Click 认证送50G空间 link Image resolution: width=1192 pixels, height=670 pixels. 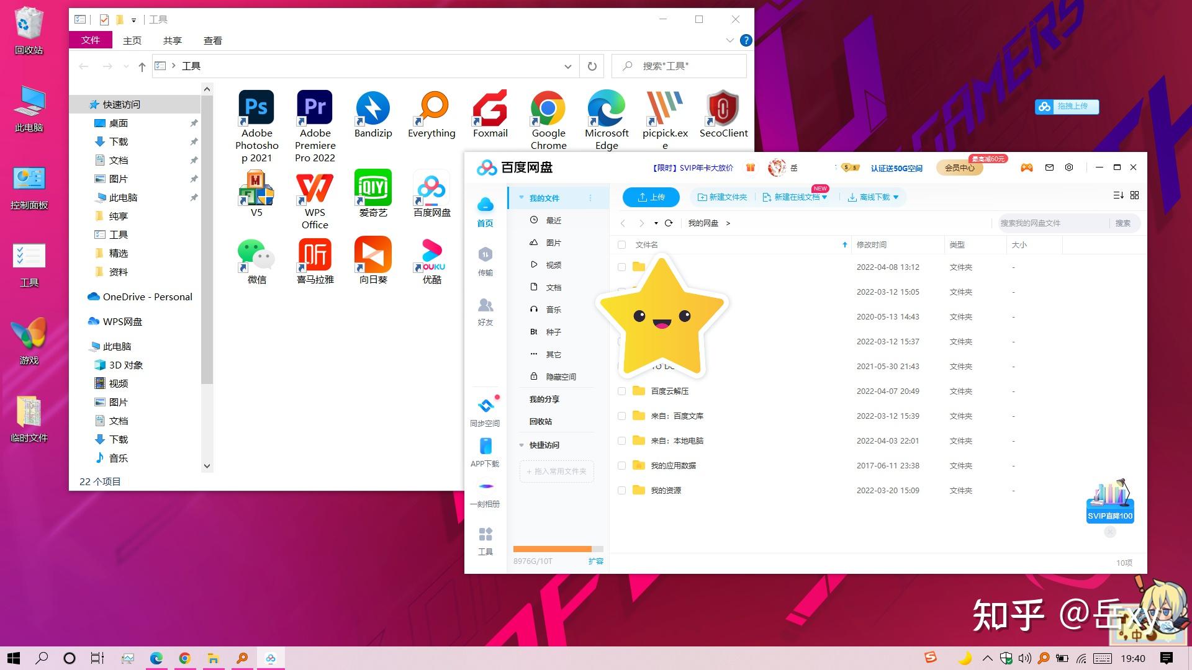pos(896,168)
